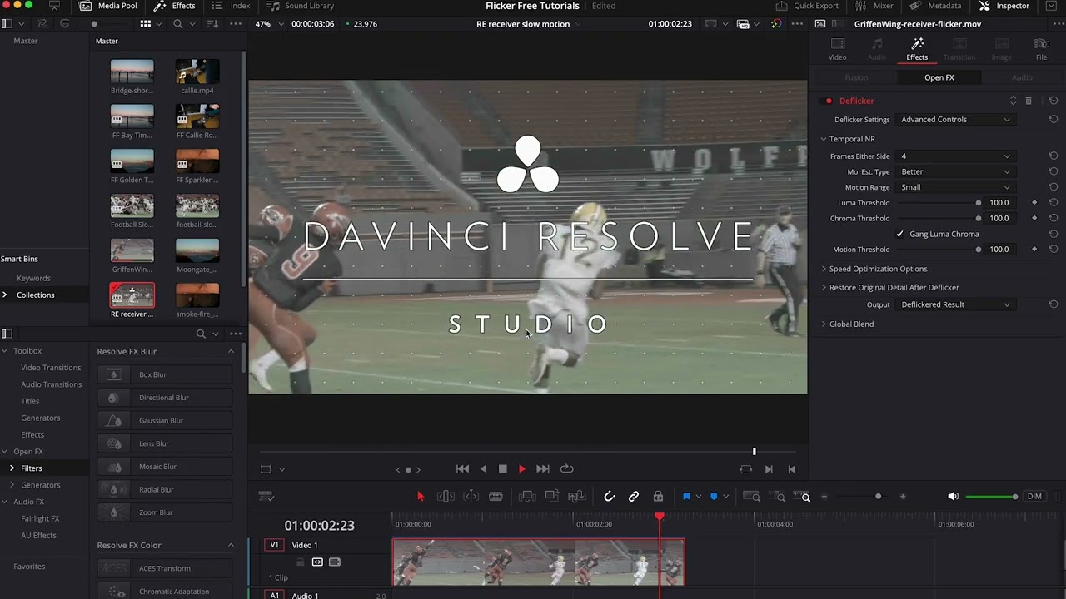The width and height of the screenshot is (1066, 599).
Task: Open Motion Range dropdown
Action: (955, 187)
